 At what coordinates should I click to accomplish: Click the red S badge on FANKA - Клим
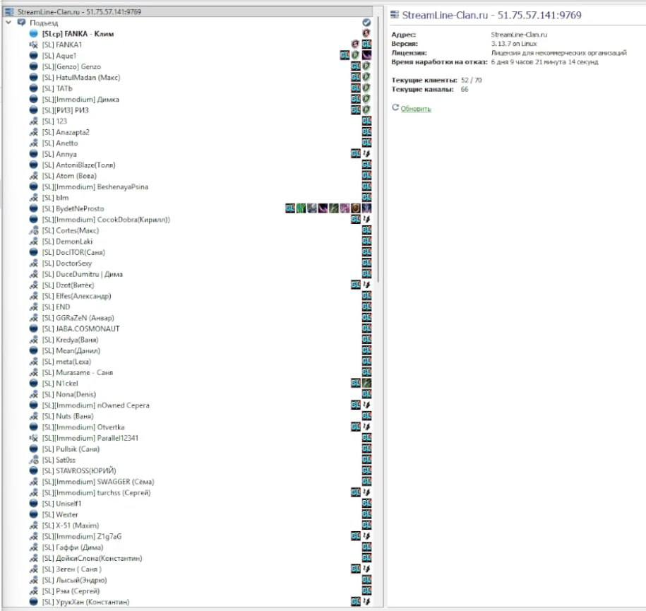point(366,33)
